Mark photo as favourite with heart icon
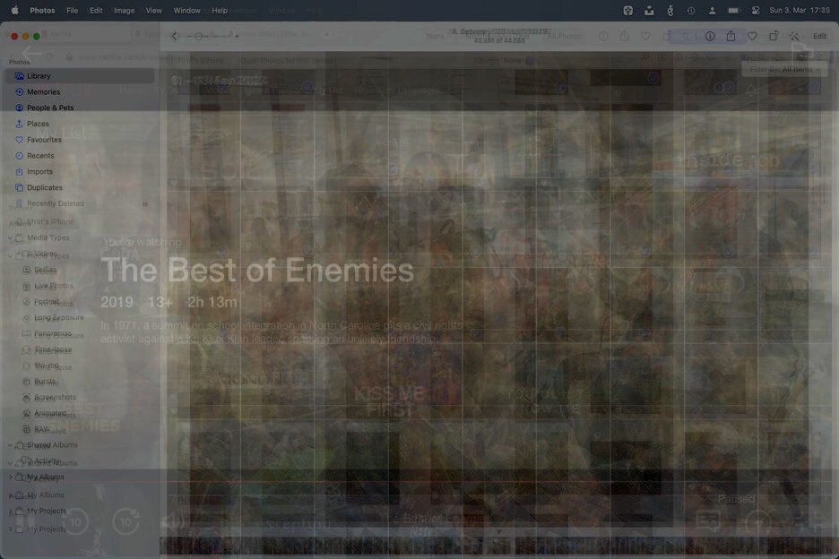Screen dimensions: 839x559 click(x=752, y=36)
